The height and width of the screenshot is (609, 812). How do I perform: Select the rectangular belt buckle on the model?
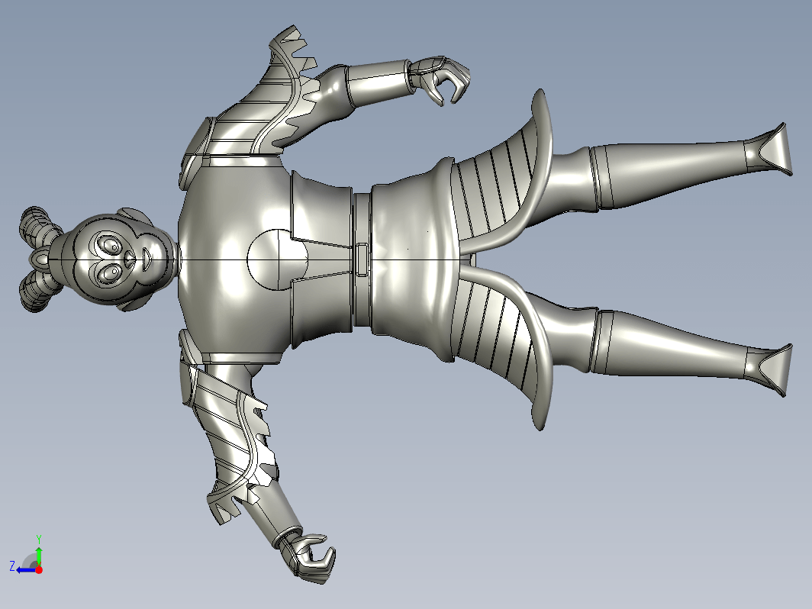pos(362,260)
